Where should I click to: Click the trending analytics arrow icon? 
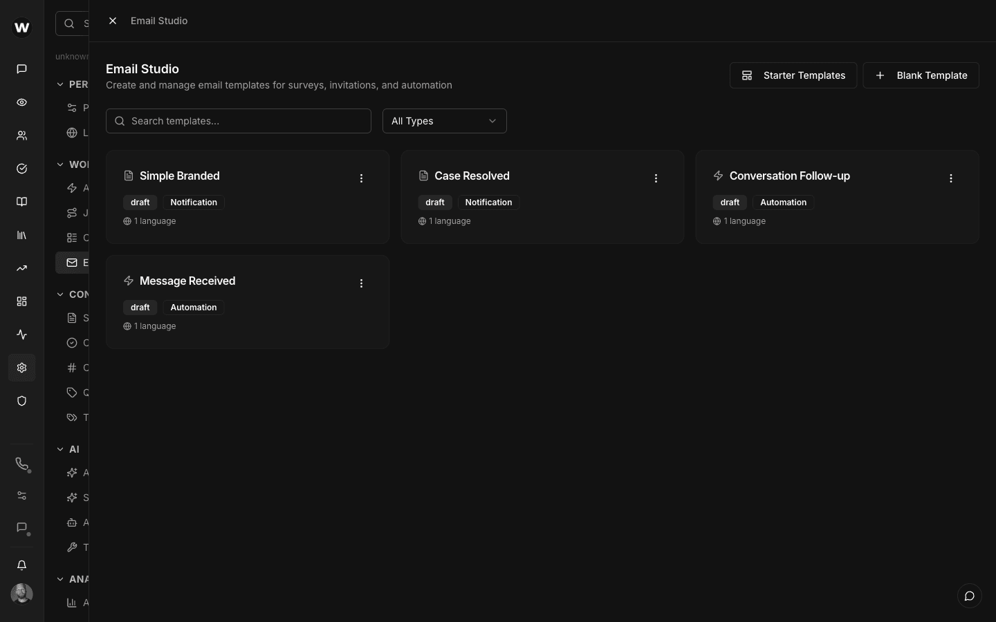21,268
